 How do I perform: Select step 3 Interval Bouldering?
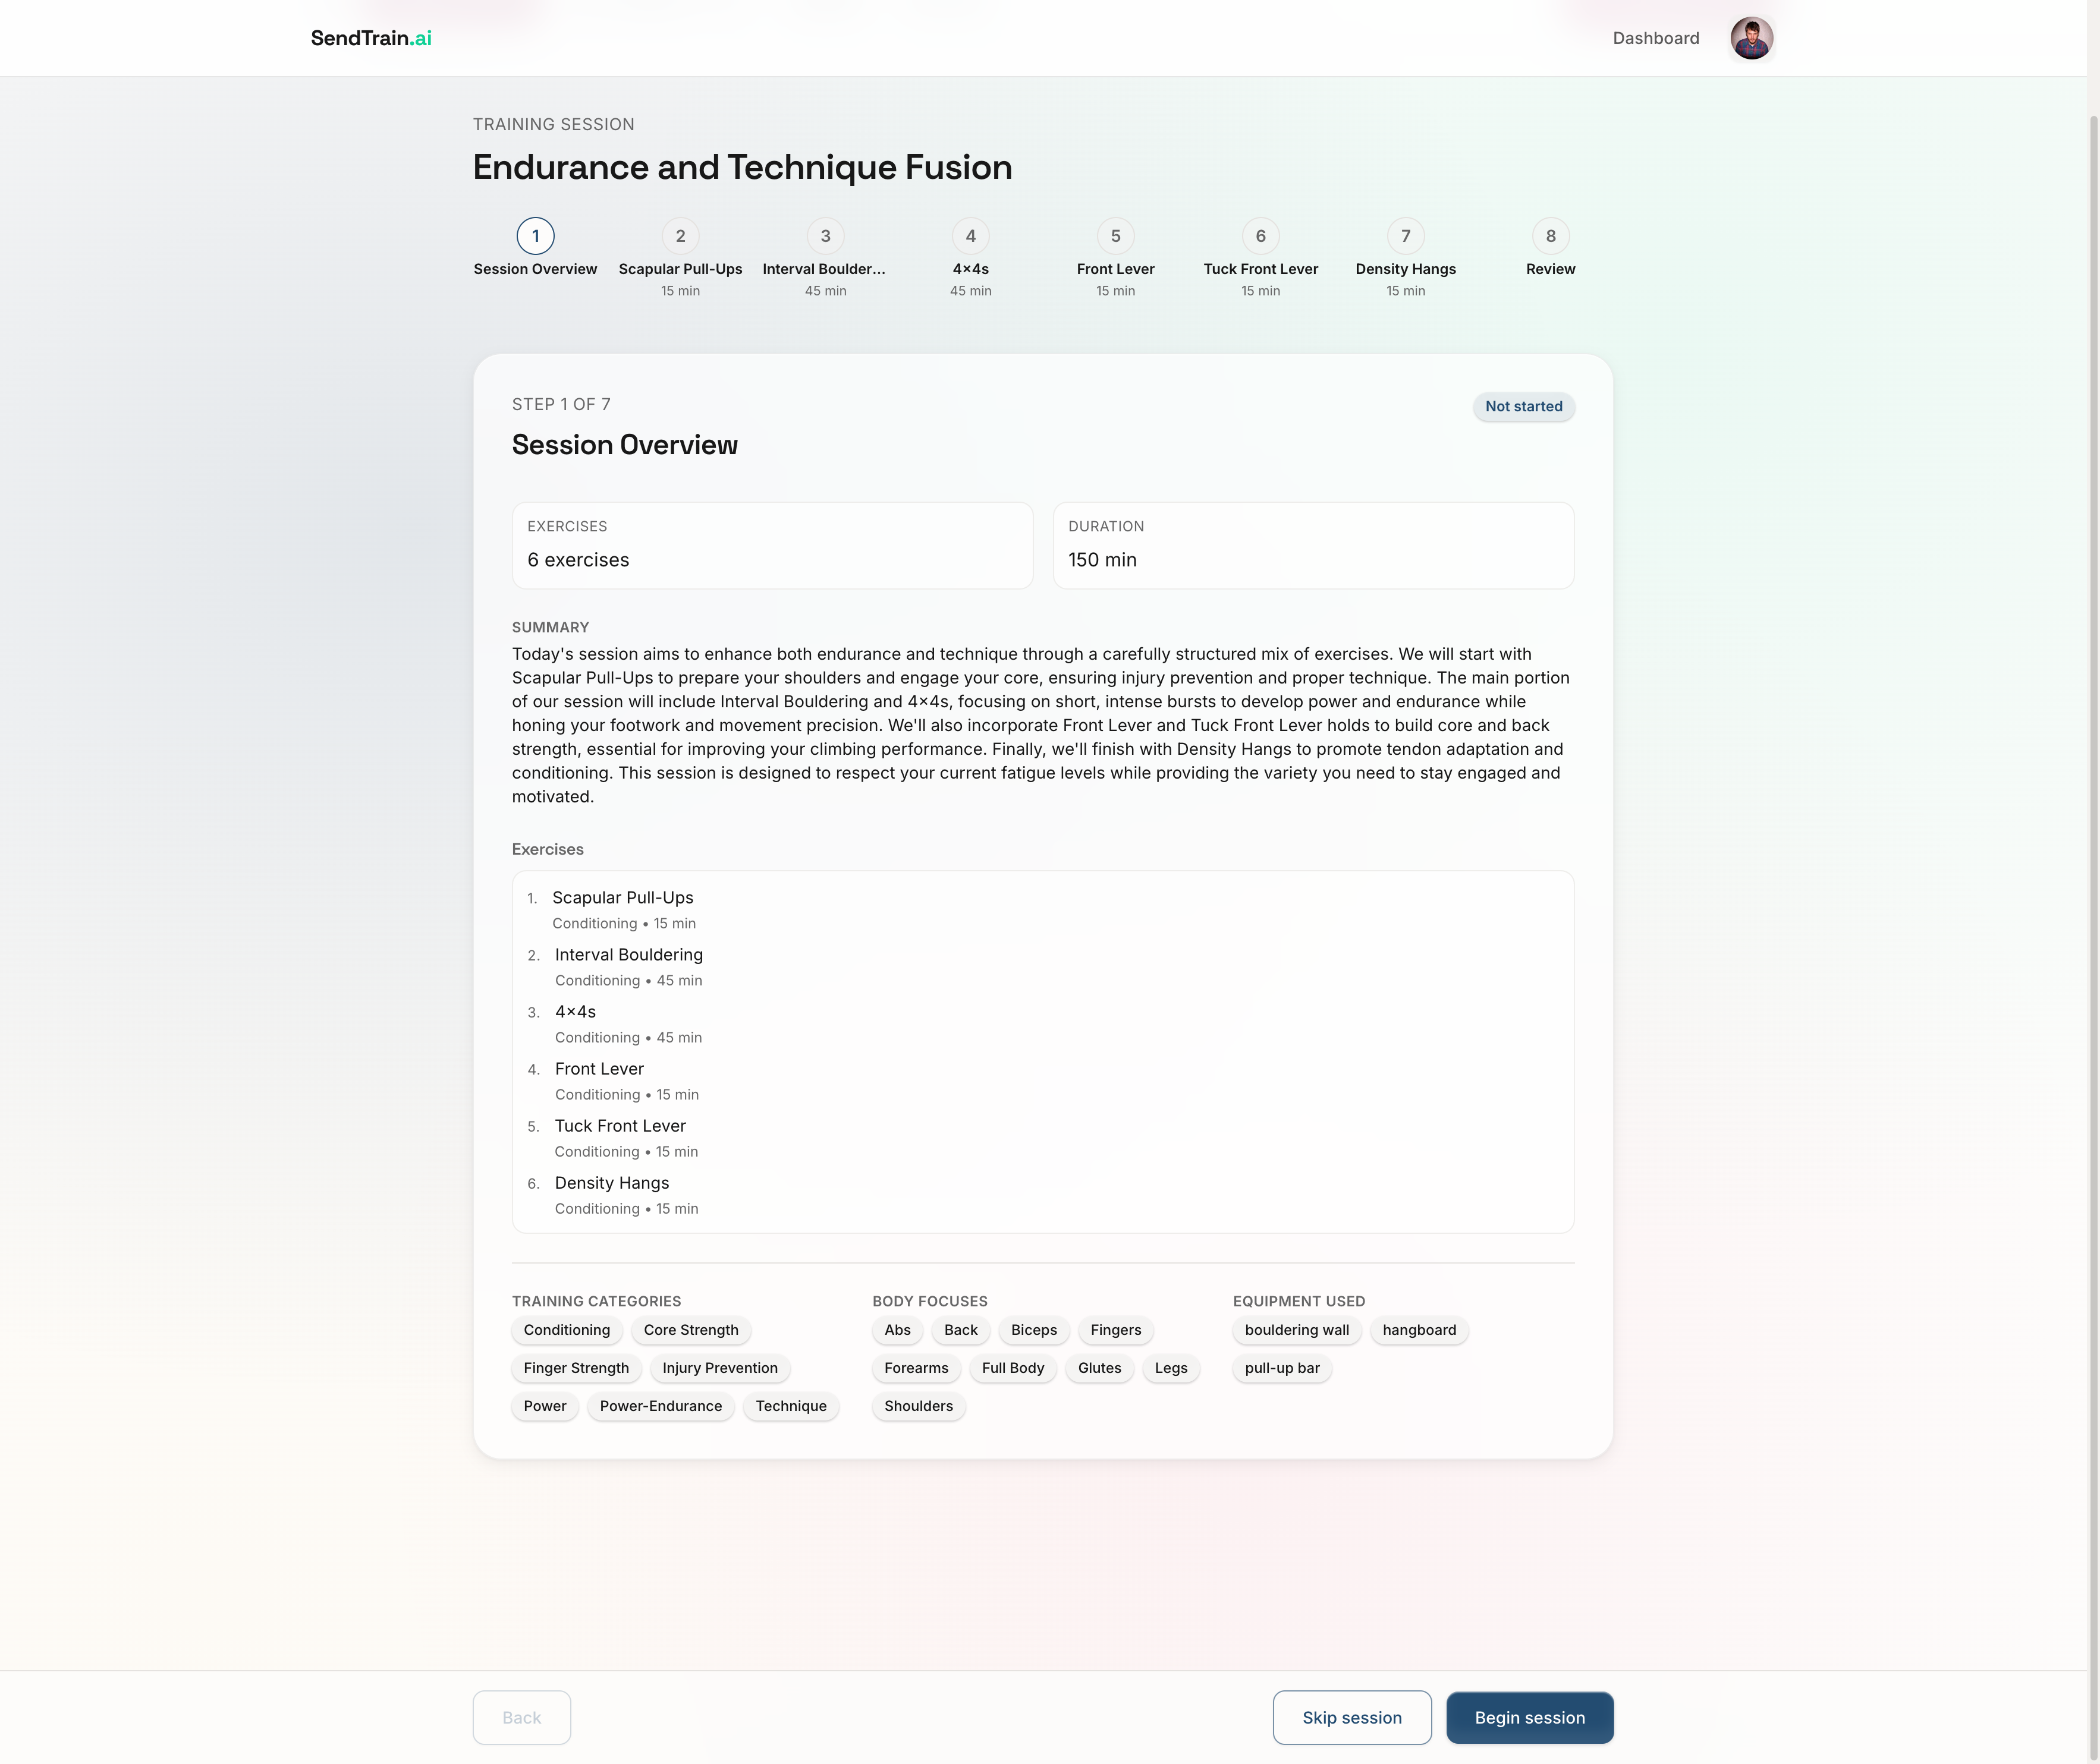[x=825, y=236]
